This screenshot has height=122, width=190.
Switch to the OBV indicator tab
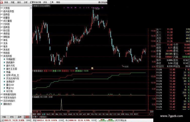(80, 114)
